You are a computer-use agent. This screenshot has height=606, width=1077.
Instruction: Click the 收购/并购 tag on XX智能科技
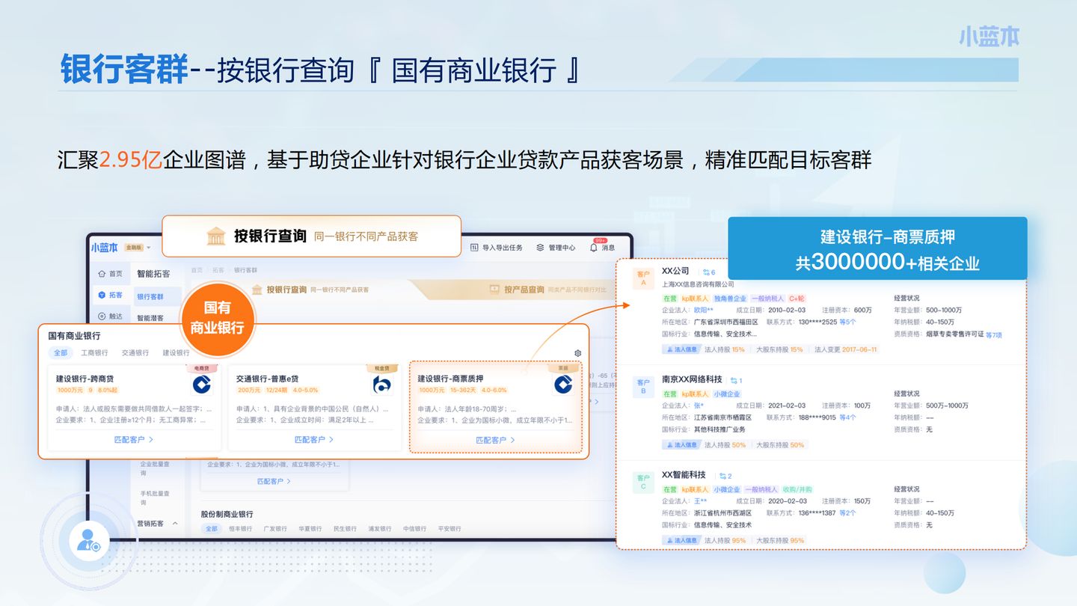click(x=797, y=489)
